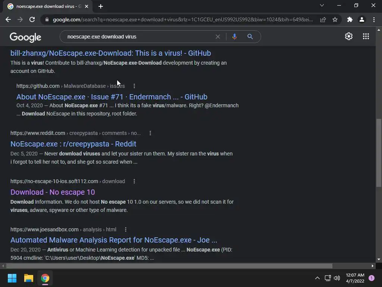The image size is (382, 287).
Task: Click the no-escape-10-ios.soft112.com URL
Action: click(68, 181)
